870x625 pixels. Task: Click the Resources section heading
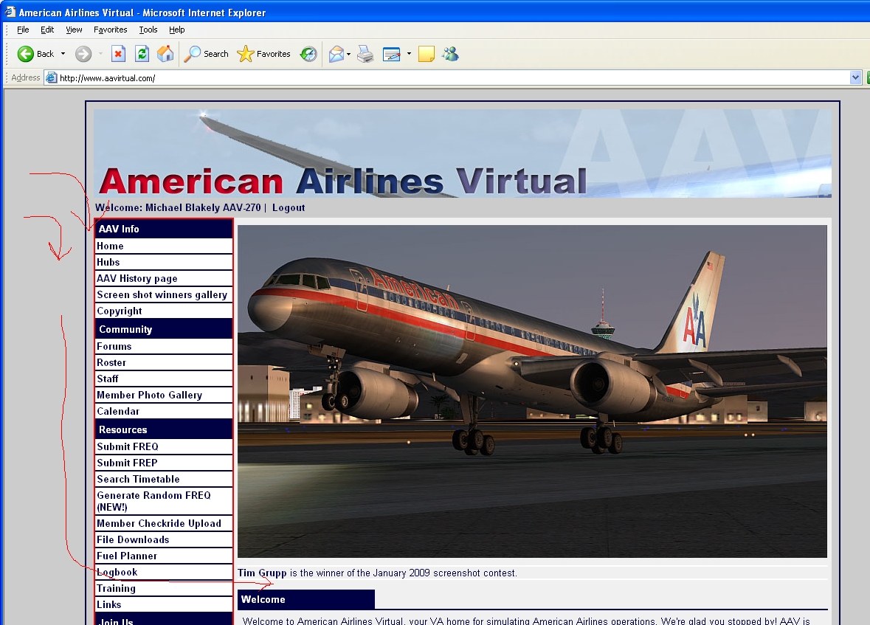coord(164,429)
